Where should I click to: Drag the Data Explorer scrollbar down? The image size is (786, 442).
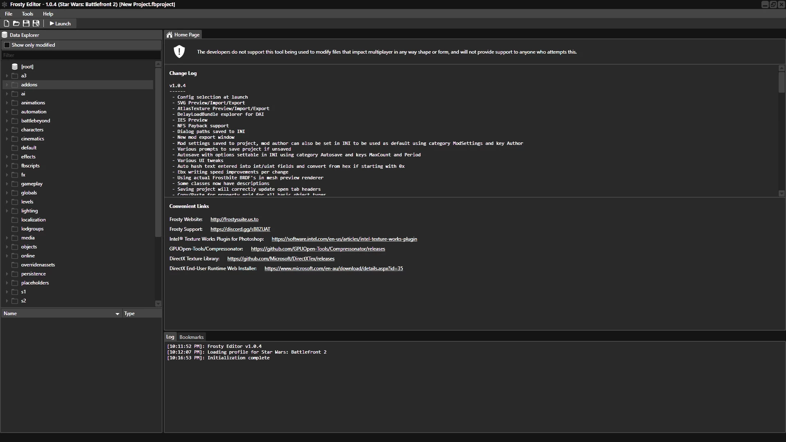tap(157, 303)
